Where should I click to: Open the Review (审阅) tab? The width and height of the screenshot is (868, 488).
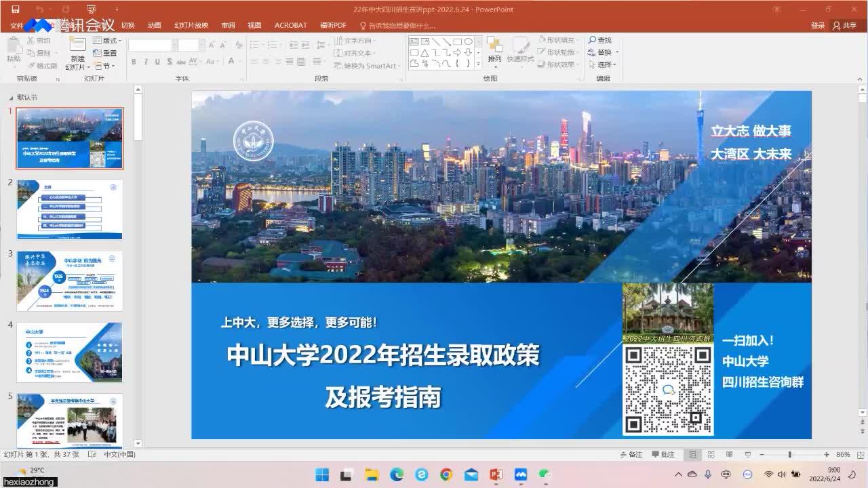click(x=228, y=26)
